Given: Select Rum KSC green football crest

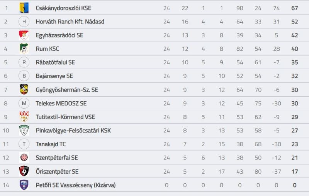Looking at the screenshot, I should [x=24, y=49].
